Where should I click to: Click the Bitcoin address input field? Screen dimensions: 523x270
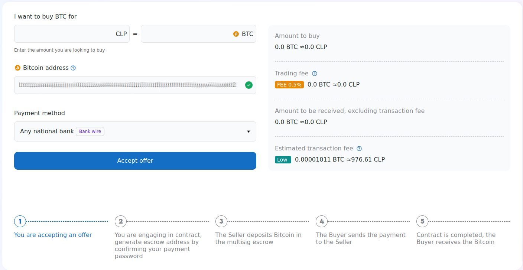[135, 85]
